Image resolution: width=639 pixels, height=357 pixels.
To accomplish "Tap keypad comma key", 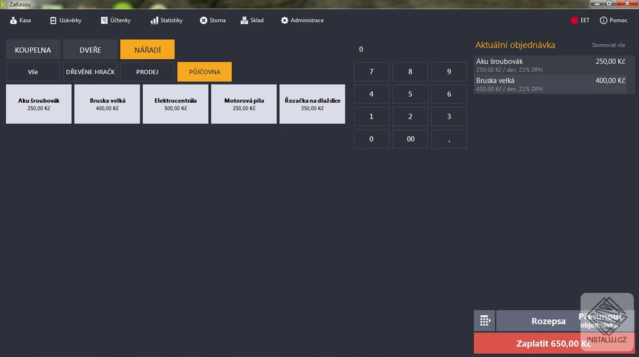I will (449, 139).
